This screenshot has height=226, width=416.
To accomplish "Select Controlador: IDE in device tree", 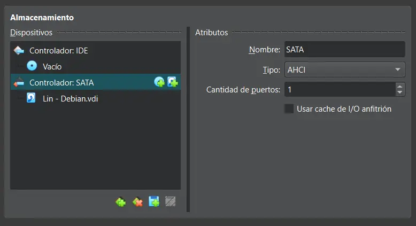I will [96, 50].
